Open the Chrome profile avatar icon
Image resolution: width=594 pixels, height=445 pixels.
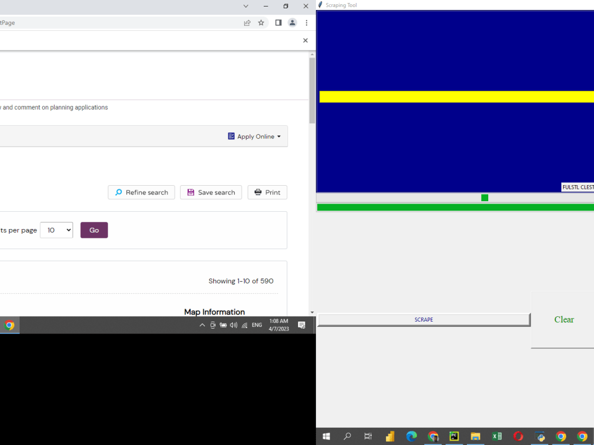coord(292,23)
